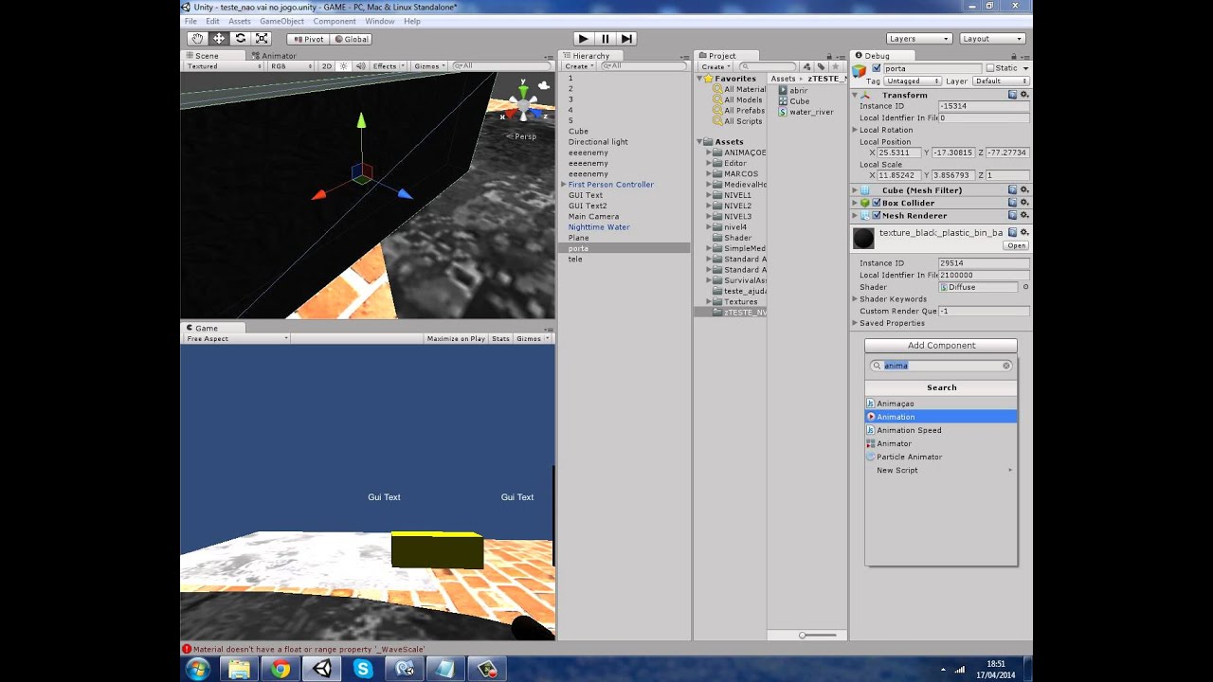Open the Layer dropdown Default
The image size is (1213, 682).
coord(1001,81)
